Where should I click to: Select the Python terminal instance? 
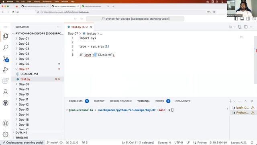243,113
